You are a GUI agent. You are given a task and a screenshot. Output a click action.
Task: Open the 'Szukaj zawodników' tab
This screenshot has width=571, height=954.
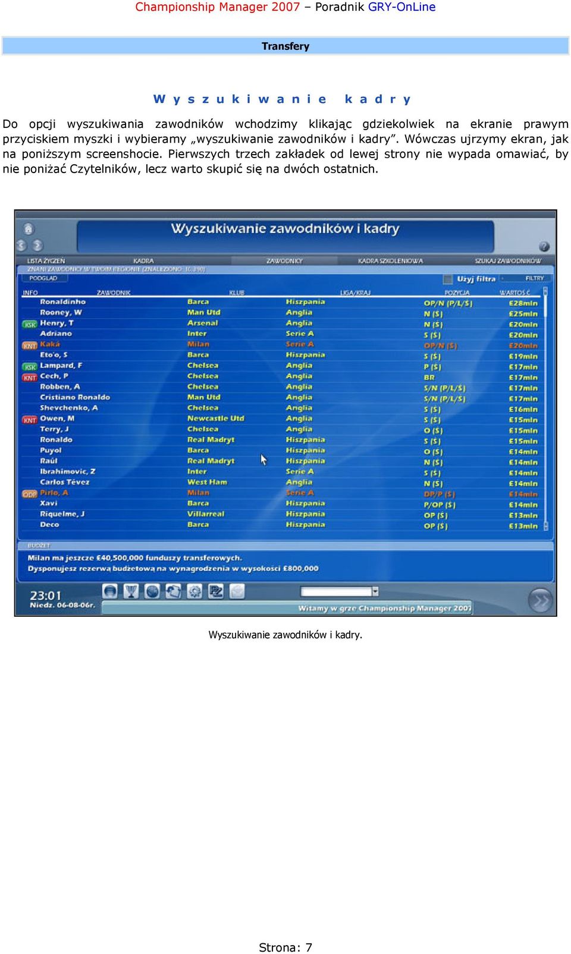508,261
